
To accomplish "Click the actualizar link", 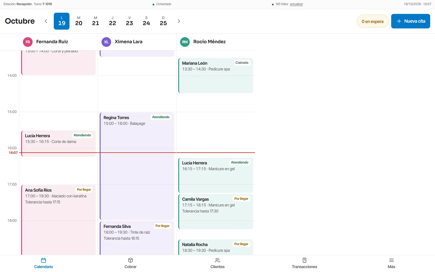I will coord(296,4).
